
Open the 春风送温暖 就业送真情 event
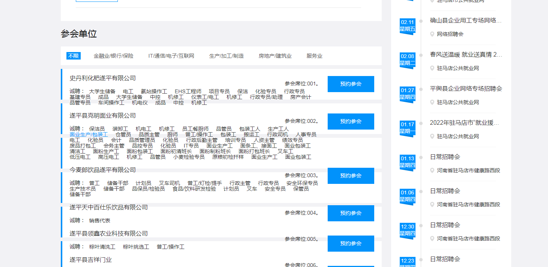466,55
